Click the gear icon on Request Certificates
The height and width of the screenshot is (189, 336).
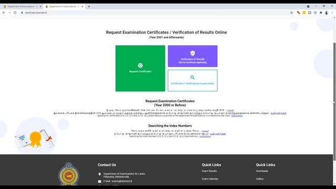pyautogui.click(x=140, y=65)
